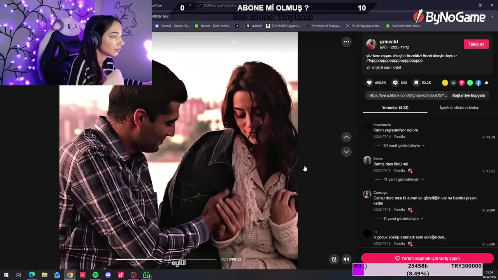Image resolution: width=498 pixels, height=280 pixels.
Task: Click the search magnifier icon above video
Action: click(x=234, y=43)
